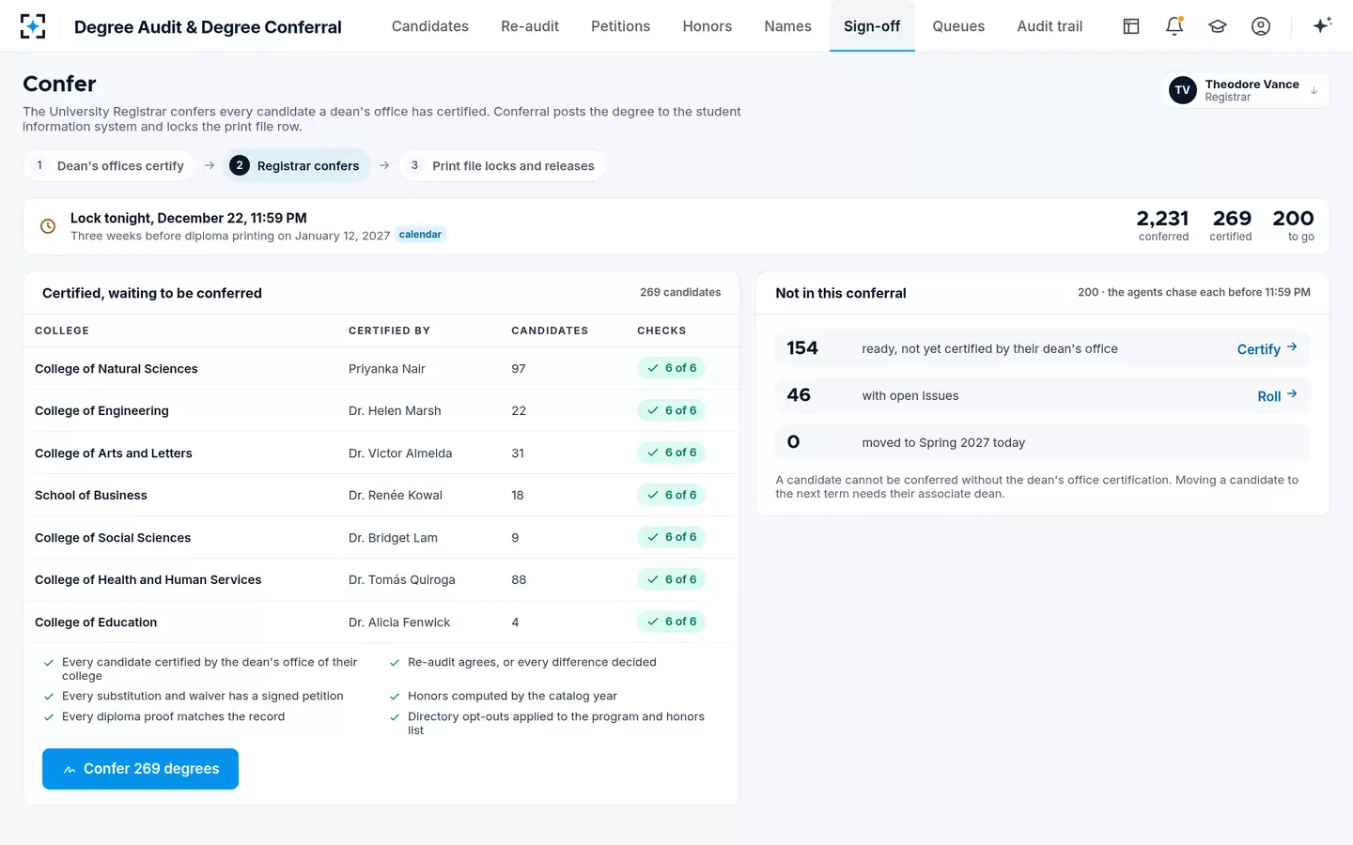Open the calendar tag near the lock deadline
Screen dimensions: 1353x845
pos(420,235)
